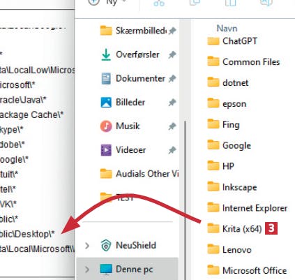This screenshot has height=280, width=295.
Task: Select the Microsoft Office folder
Action: 247,270
